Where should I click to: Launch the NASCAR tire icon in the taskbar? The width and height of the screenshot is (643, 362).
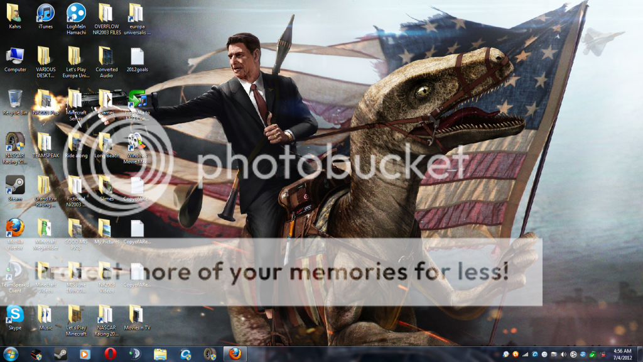tap(210, 354)
